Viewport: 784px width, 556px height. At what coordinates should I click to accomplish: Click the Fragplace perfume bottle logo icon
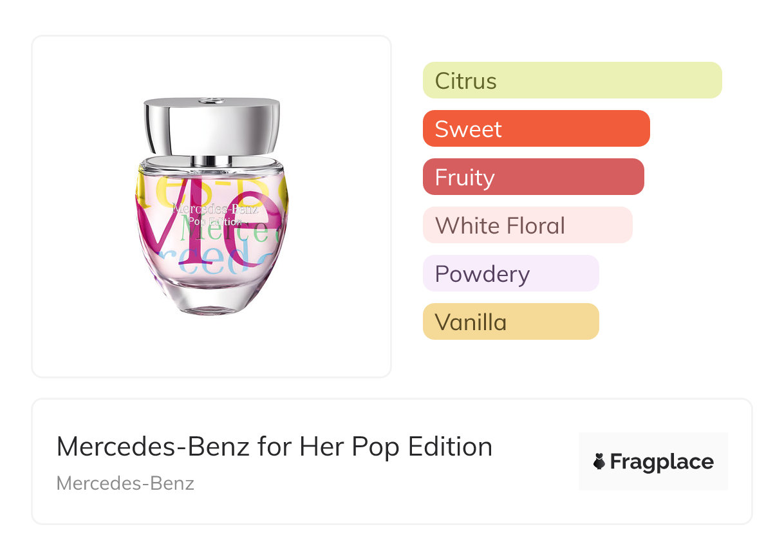[x=599, y=462]
